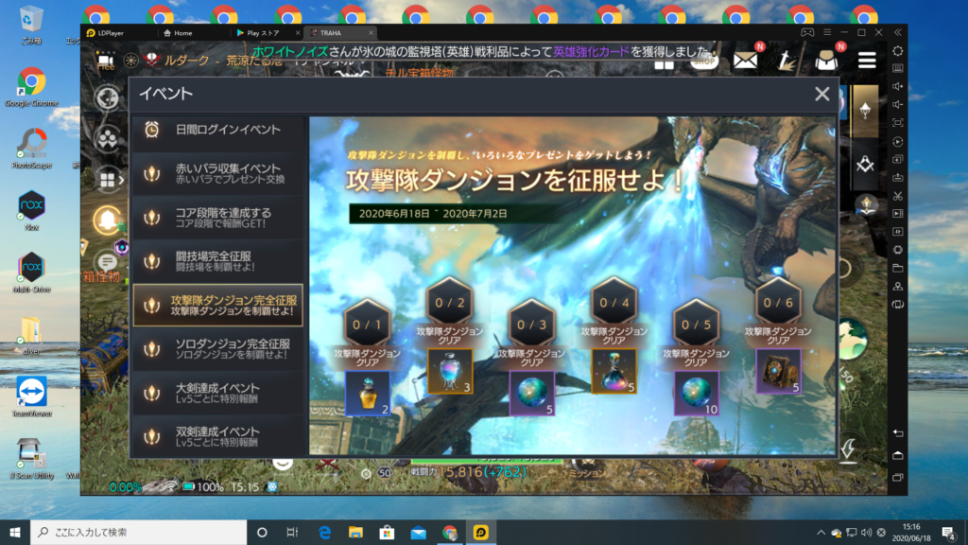Select the TeamViewer desktop shortcut
Screen dimensions: 968x545
(x=31, y=397)
